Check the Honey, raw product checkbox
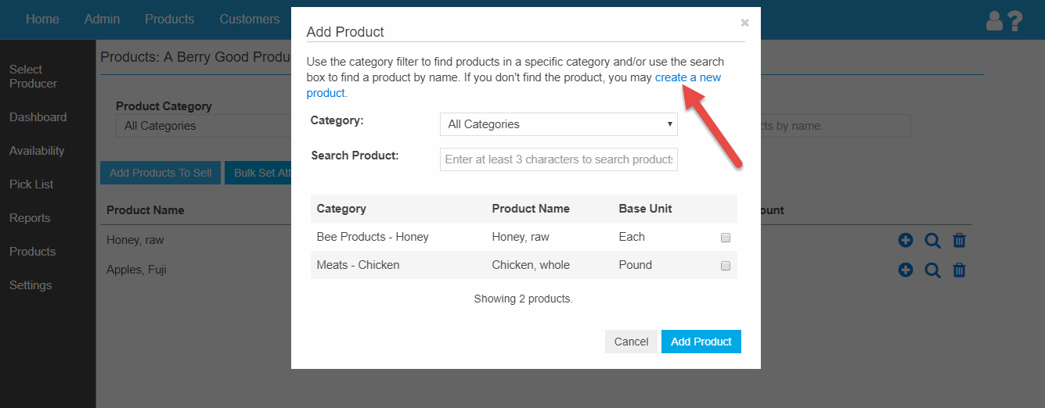This screenshot has height=408, width=1045. (x=726, y=238)
